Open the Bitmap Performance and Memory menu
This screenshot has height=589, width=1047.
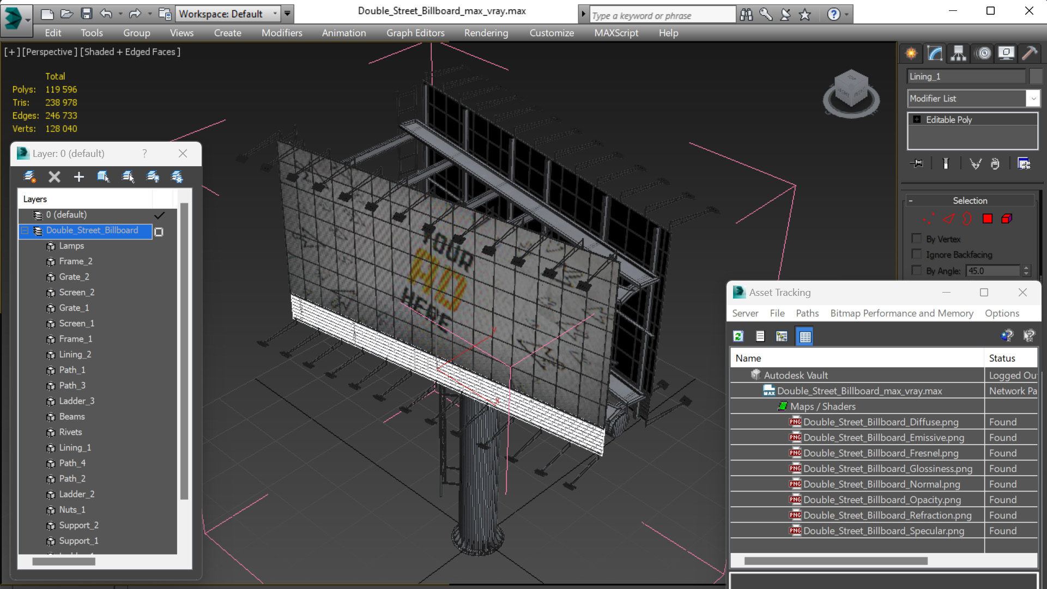pyautogui.click(x=901, y=313)
